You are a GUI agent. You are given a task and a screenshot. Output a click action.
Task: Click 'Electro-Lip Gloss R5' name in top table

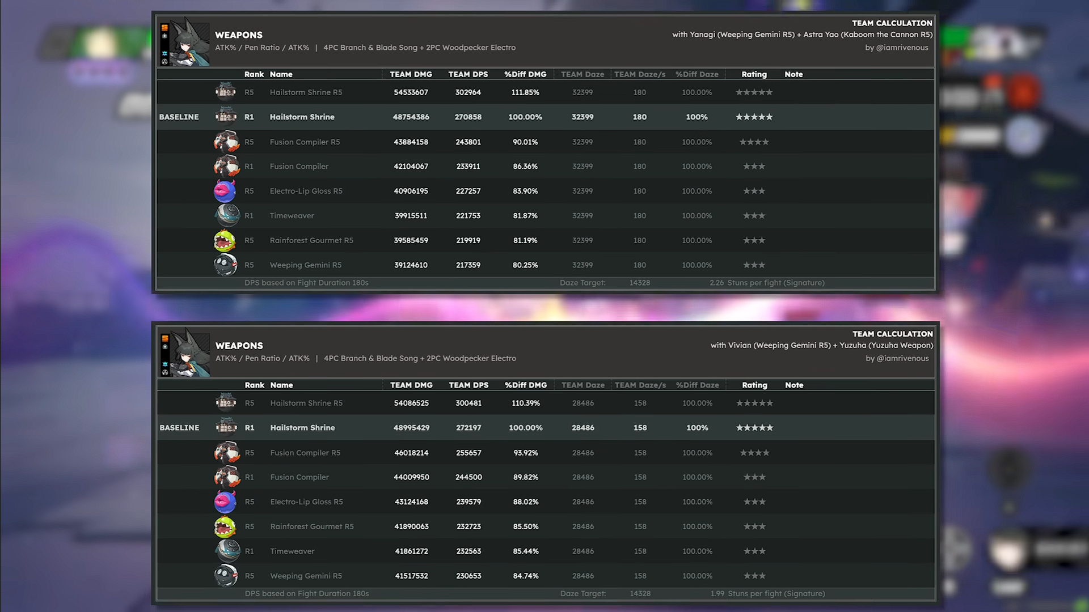point(306,191)
